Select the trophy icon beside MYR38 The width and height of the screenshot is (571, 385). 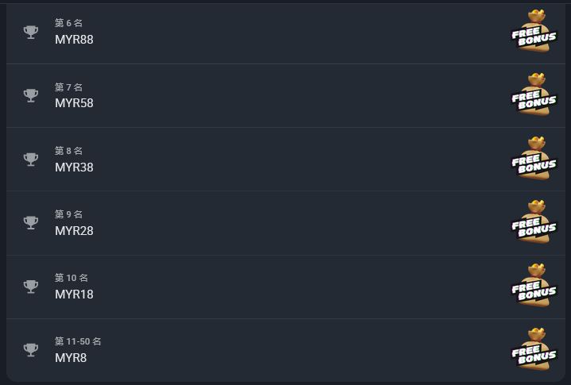pos(31,159)
